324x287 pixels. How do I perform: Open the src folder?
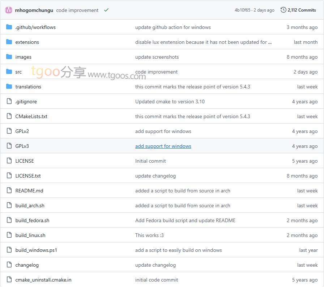[x=18, y=72]
